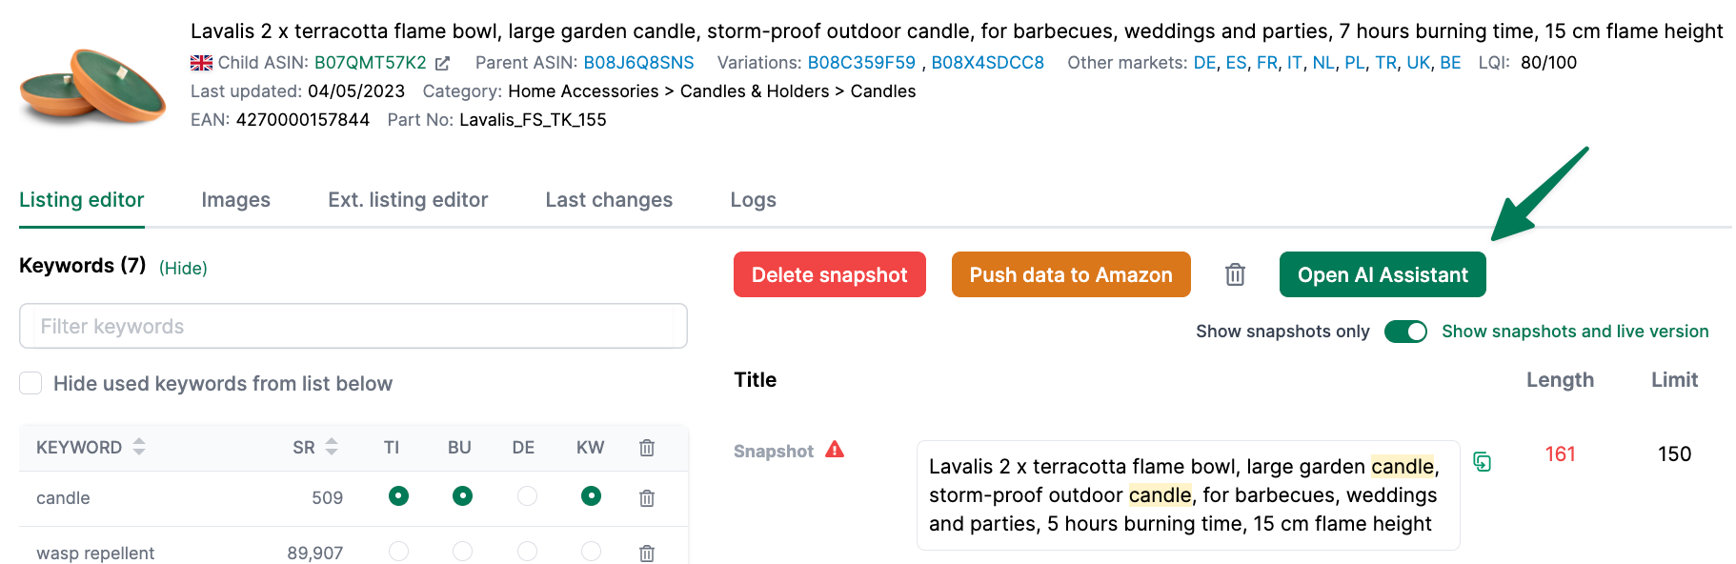Toggle DE radio for candle keyword
Viewport: 1736px width, 564px height.
pyautogui.click(x=527, y=496)
